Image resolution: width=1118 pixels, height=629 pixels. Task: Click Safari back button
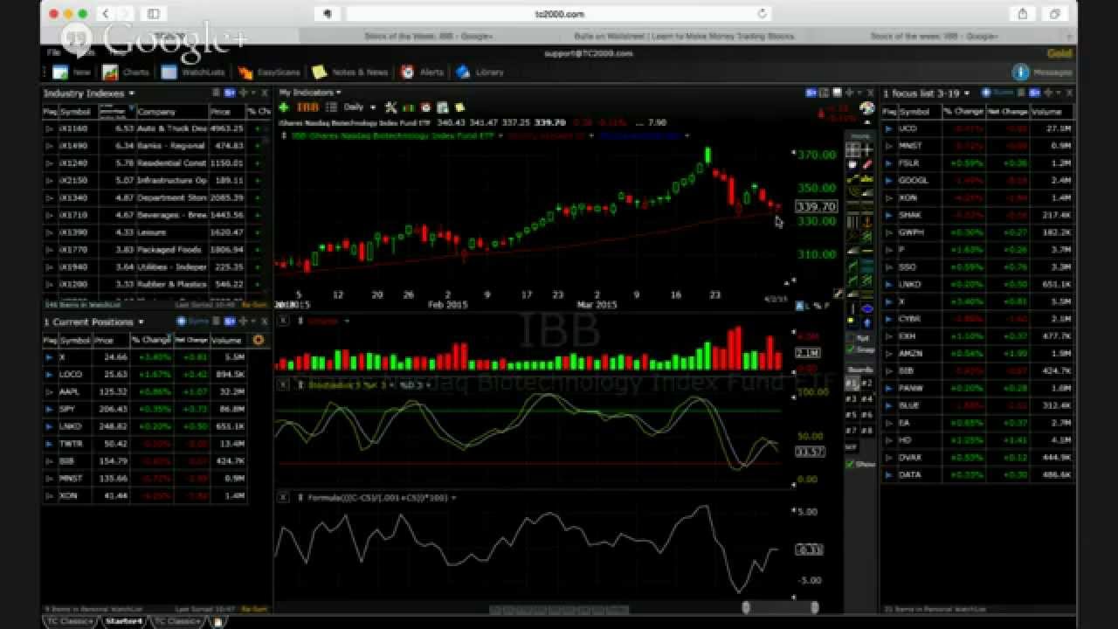pos(105,13)
